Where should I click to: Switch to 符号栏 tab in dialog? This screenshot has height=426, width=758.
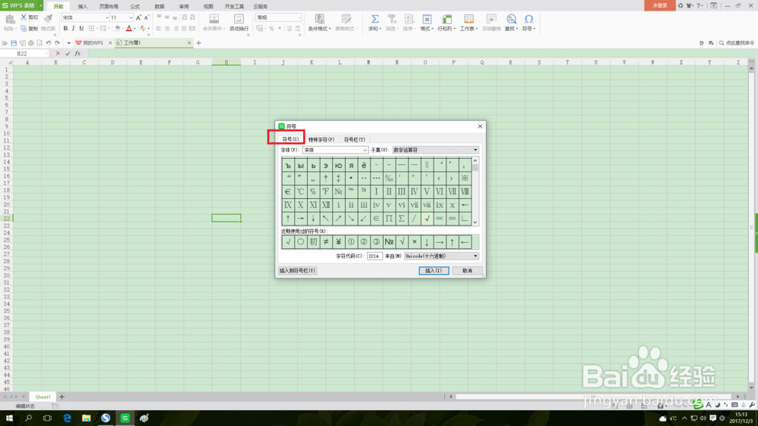pos(354,139)
